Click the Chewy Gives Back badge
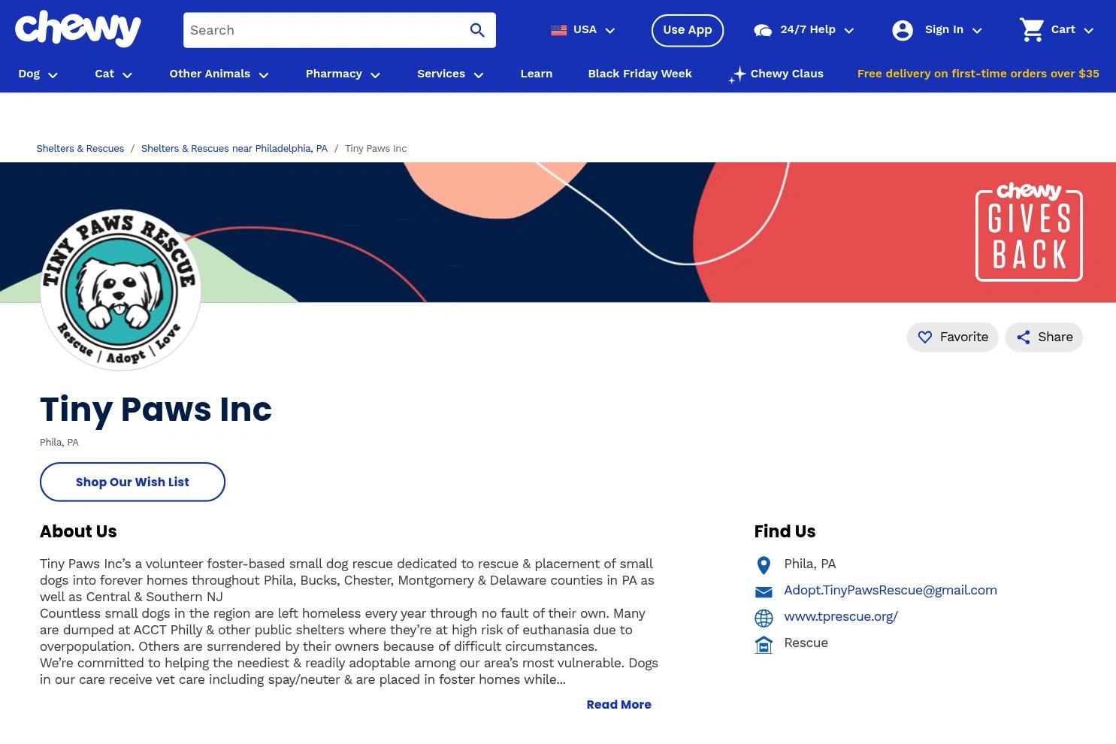 coord(1029,232)
